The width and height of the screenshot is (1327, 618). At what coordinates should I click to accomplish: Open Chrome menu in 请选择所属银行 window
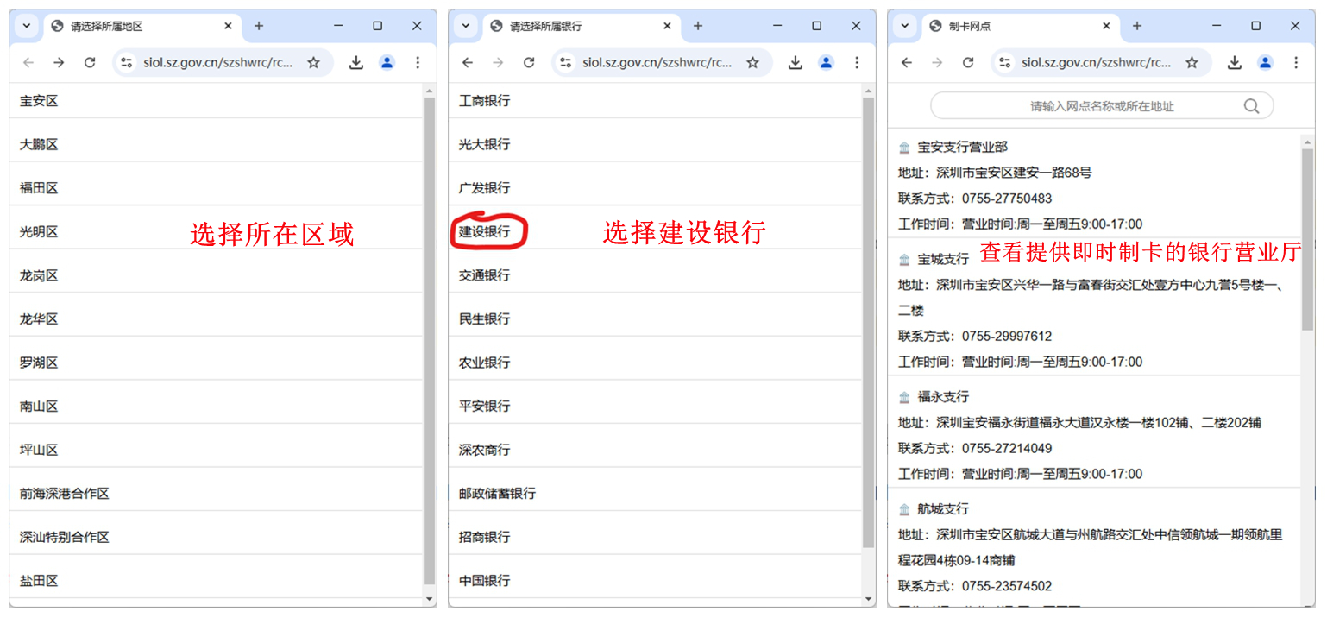point(857,62)
